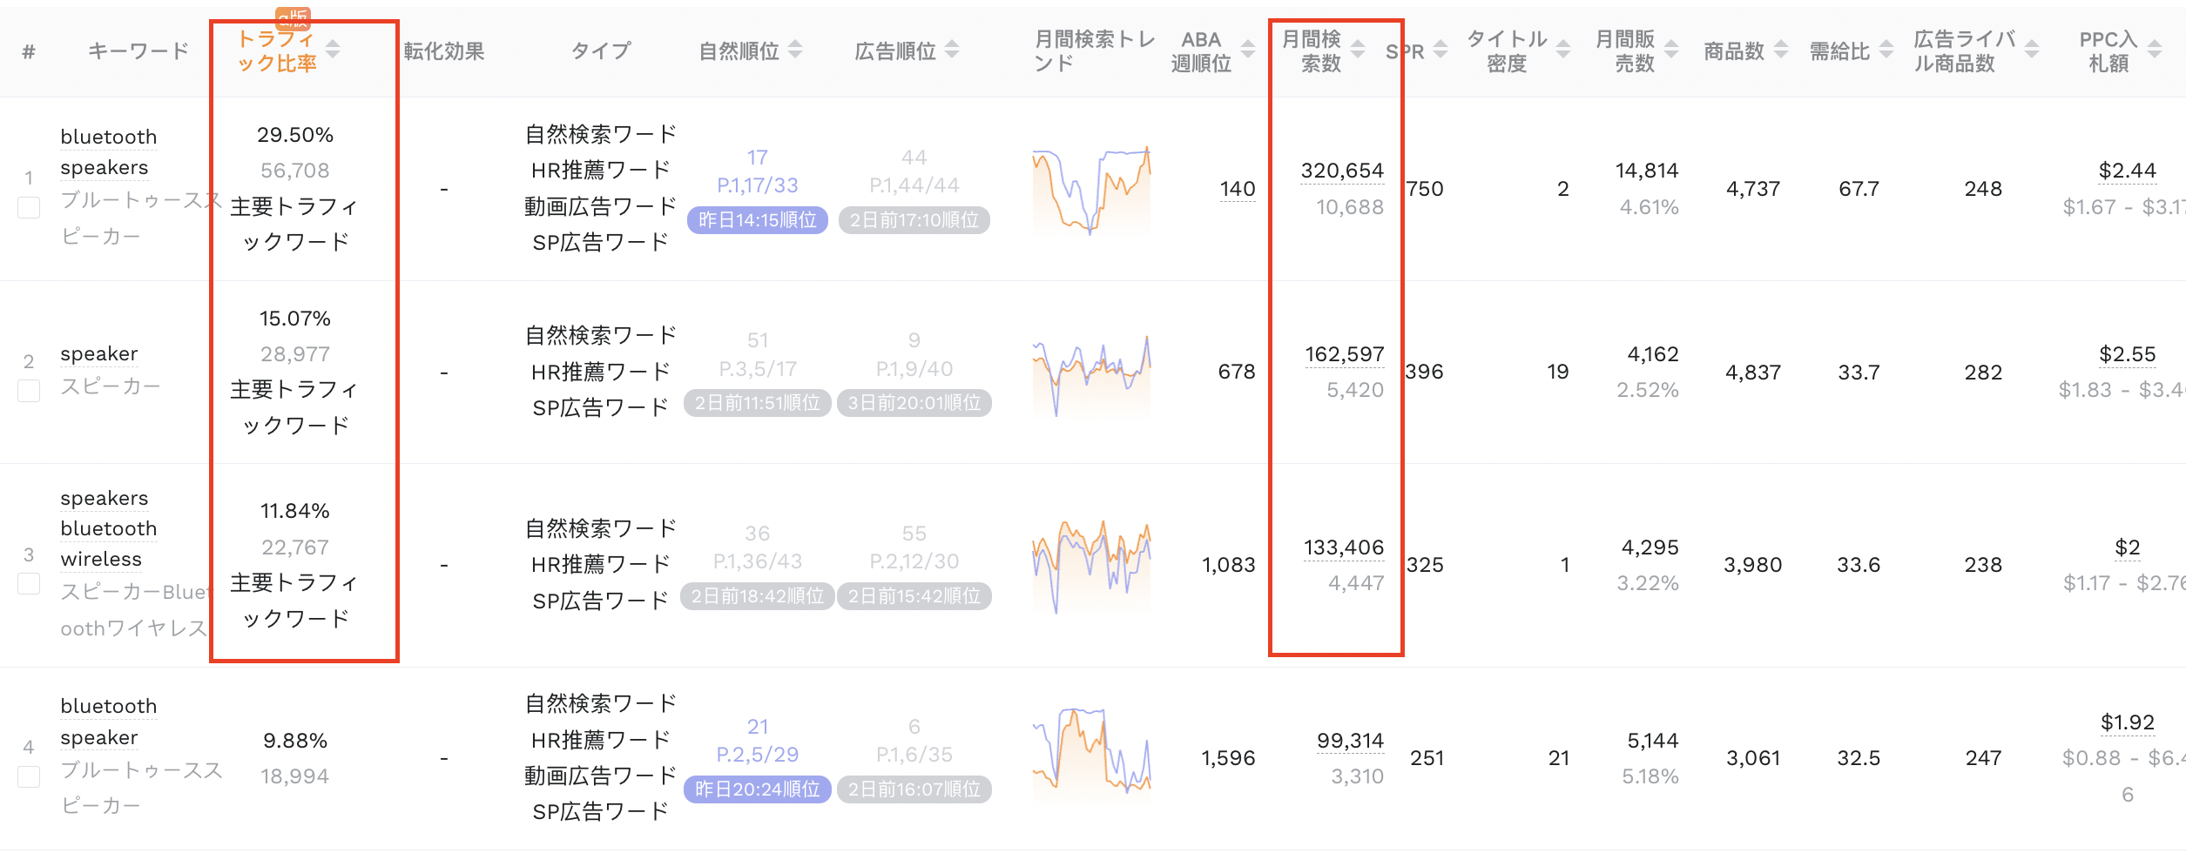This screenshot has width=2186, height=853.
Task: Click the 昨日20:24順位 badge
Action: click(758, 789)
